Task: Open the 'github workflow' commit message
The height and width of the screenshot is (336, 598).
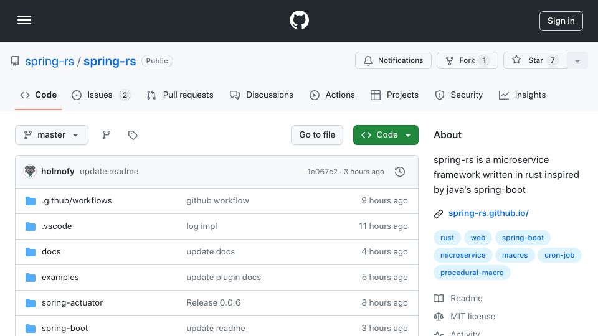Action: click(218, 201)
